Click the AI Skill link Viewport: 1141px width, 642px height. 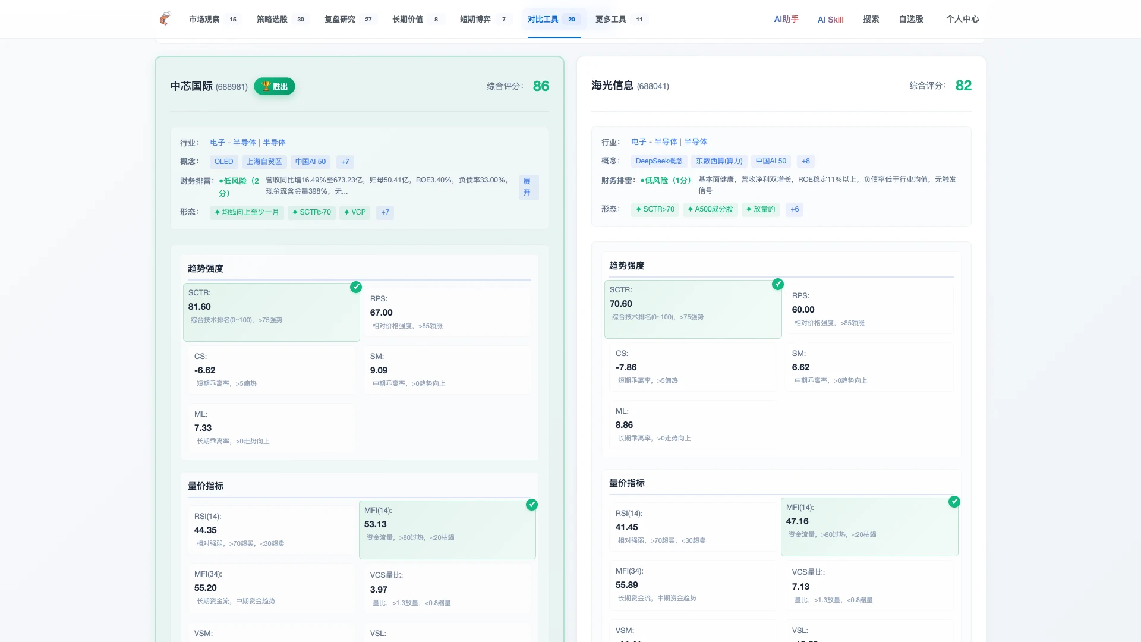pos(830,20)
